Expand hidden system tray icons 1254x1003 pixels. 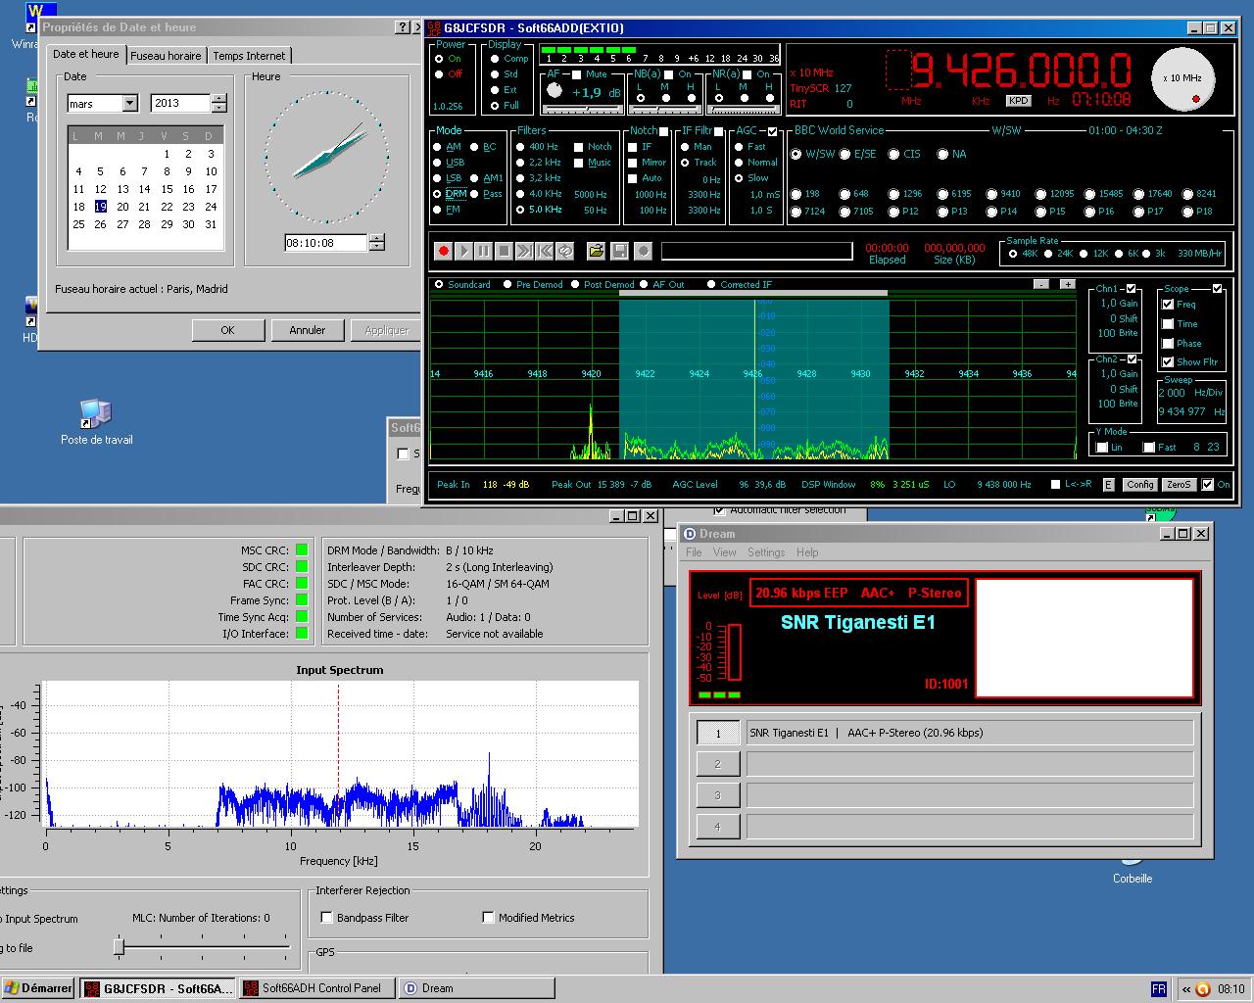(1186, 988)
